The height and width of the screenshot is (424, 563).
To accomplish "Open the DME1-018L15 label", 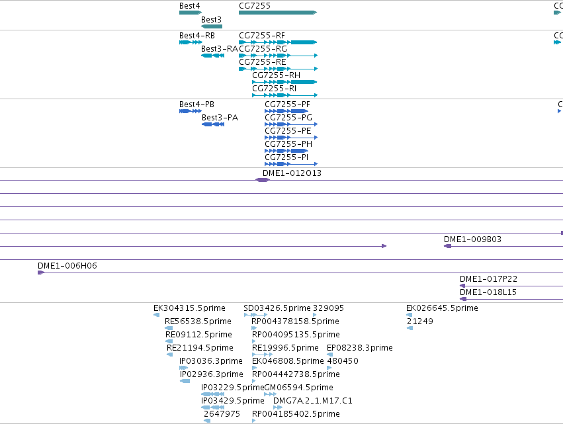I will [x=488, y=292].
